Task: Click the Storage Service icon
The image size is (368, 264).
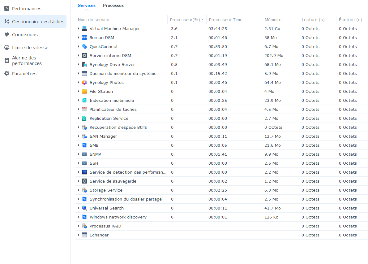Action: 84,190
